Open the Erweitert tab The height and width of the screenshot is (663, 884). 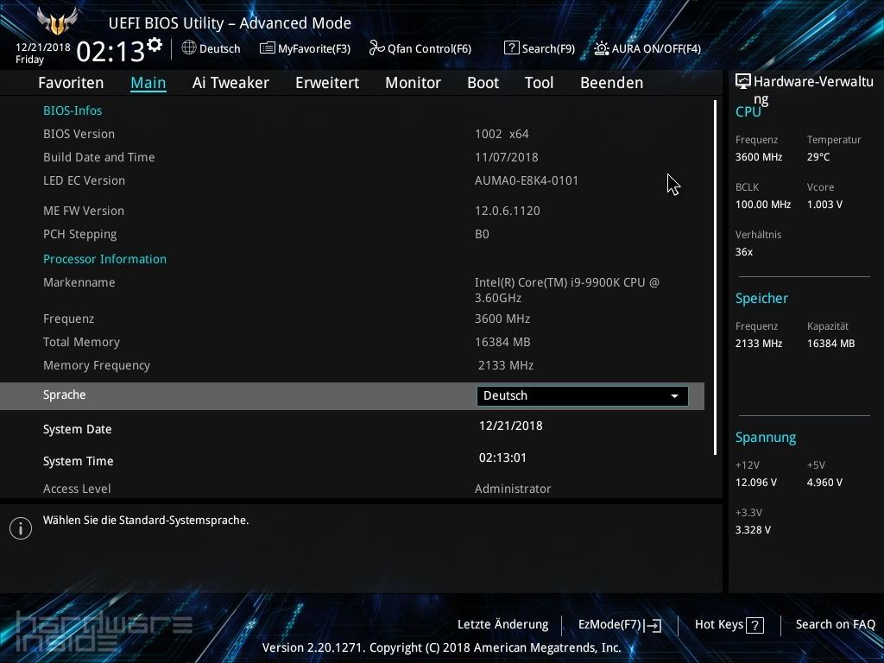(327, 83)
